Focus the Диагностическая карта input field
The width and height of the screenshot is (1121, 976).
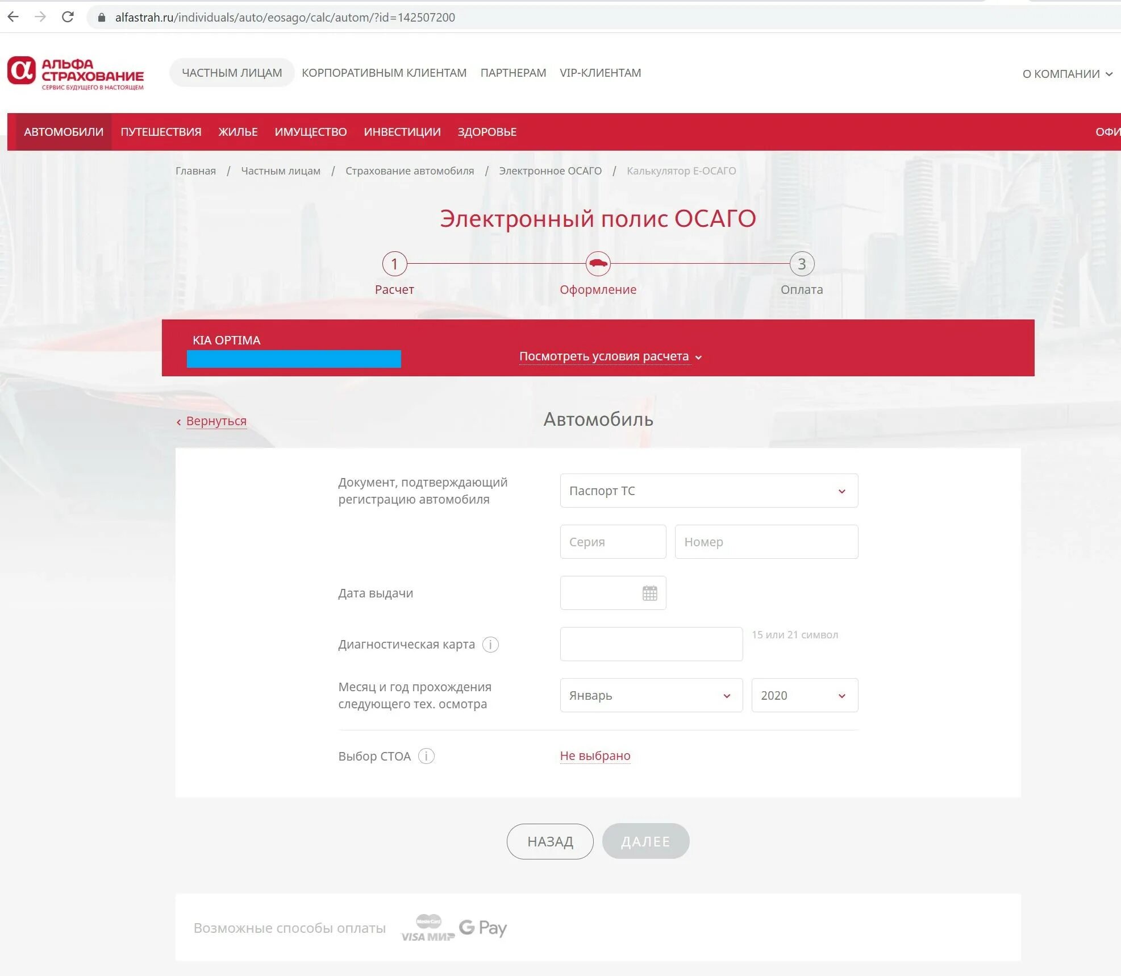pyautogui.click(x=651, y=644)
